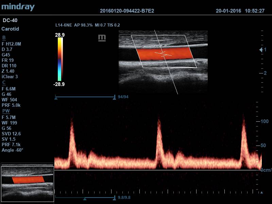The height and width of the screenshot is (204, 272).
Task: Click the PW sample volume gate in the vessel
Action: click(x=164, y=54)
